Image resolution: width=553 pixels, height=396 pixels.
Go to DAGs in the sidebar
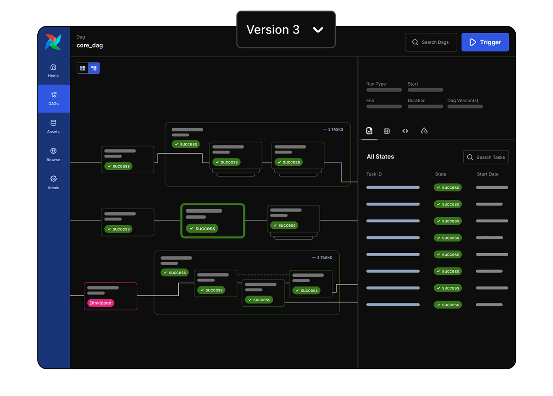[54, 99]
